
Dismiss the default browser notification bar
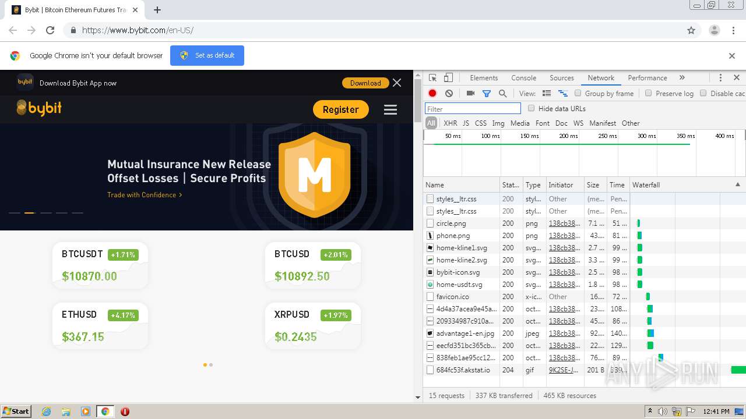(732, 56)
